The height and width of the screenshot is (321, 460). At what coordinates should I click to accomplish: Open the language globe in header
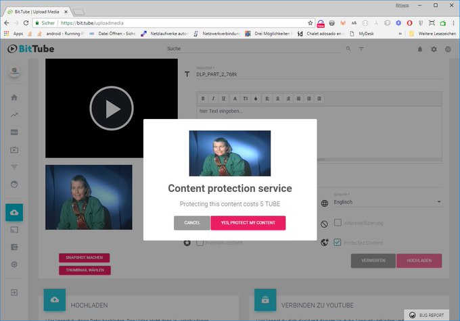448,49
